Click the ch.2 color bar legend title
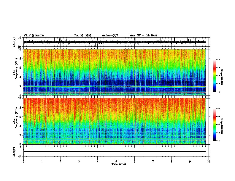Image resolution: width=235 pixels, height=181 pixels. (222, 126)
